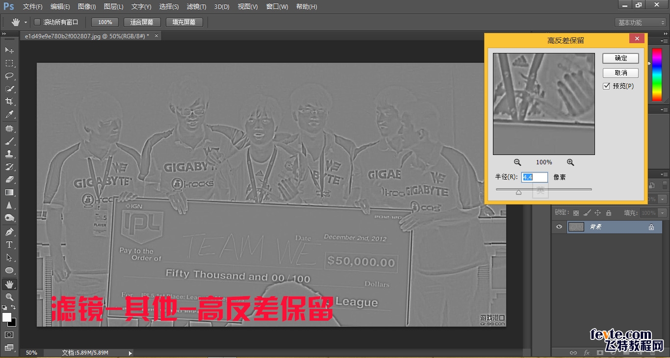The width and height of the screenshot is (670, 358).
Task: Select the Eraser tool
Action: (9, 179)
